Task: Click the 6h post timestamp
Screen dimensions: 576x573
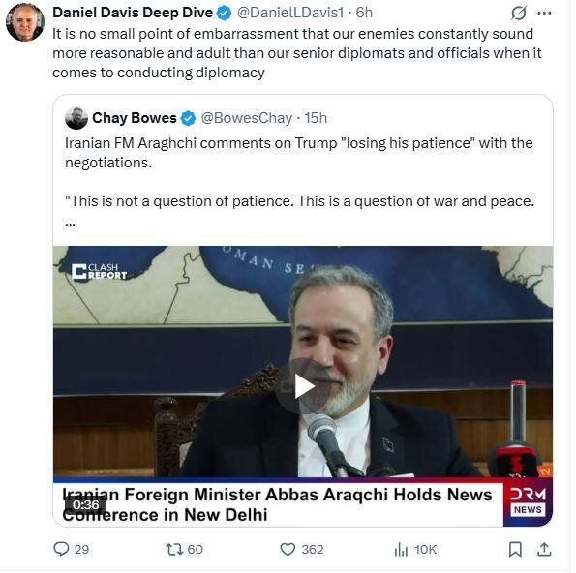Action: (364, 13)
